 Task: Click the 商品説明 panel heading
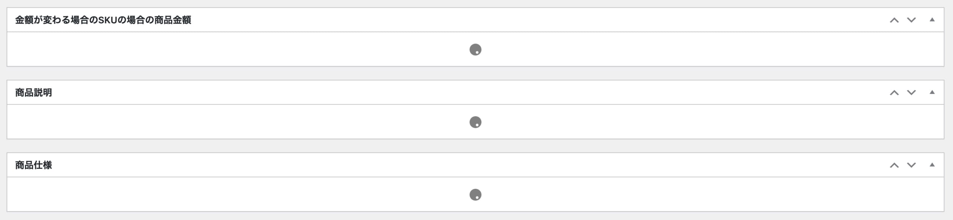click(34, 92)
